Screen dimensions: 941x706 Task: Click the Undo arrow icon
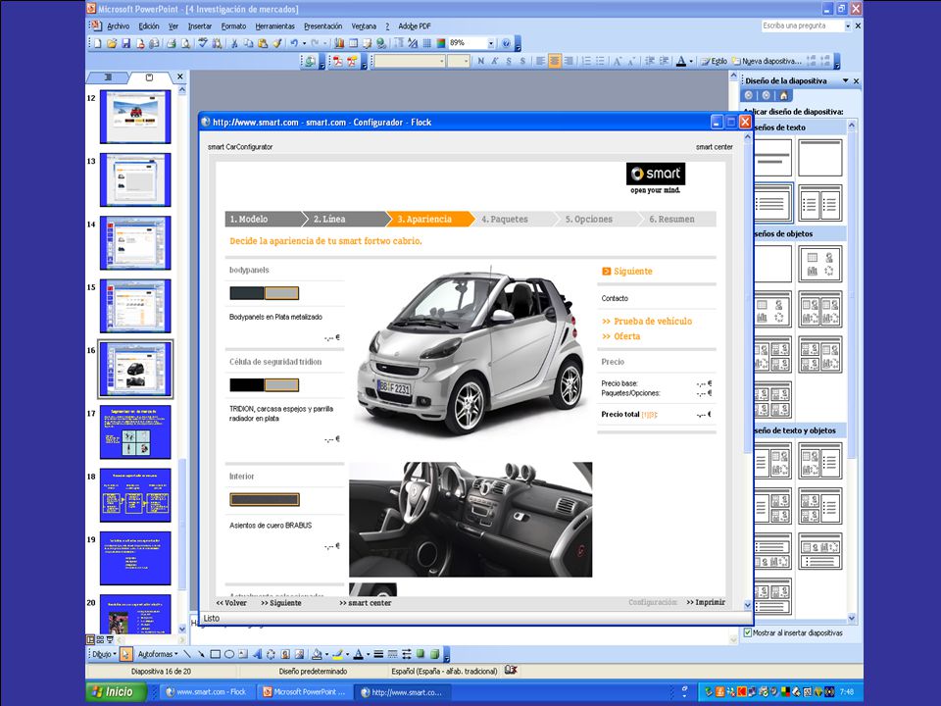coord(294,43)
